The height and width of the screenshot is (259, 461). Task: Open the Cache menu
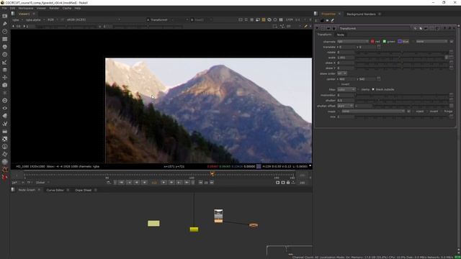tap(67, 8)
